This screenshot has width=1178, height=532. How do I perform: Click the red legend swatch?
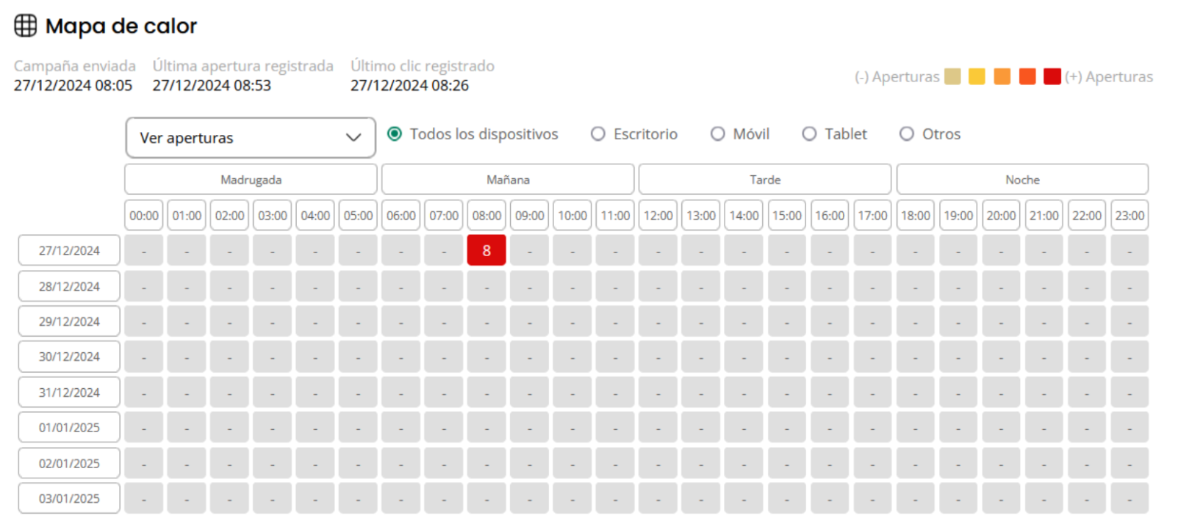[1052, 76]
